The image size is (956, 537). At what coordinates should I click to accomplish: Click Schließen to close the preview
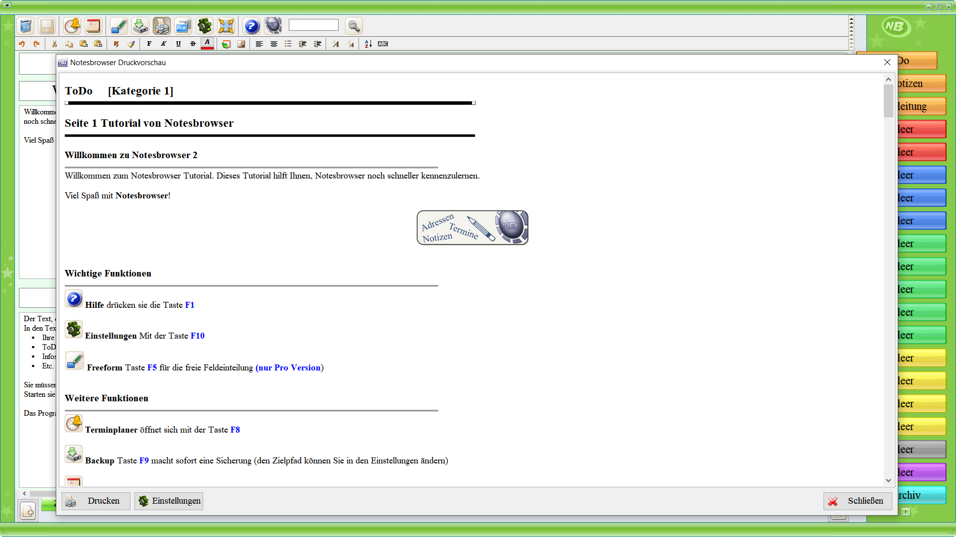pyautogui.click(x=858, y=501)
